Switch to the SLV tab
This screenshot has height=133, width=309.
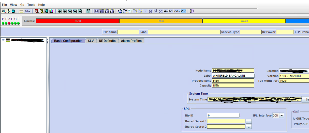(91, 41)
